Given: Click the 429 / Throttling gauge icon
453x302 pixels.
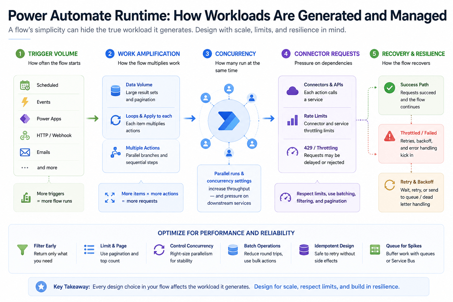Looking at the screenshot, I should (x=292, y=152).
